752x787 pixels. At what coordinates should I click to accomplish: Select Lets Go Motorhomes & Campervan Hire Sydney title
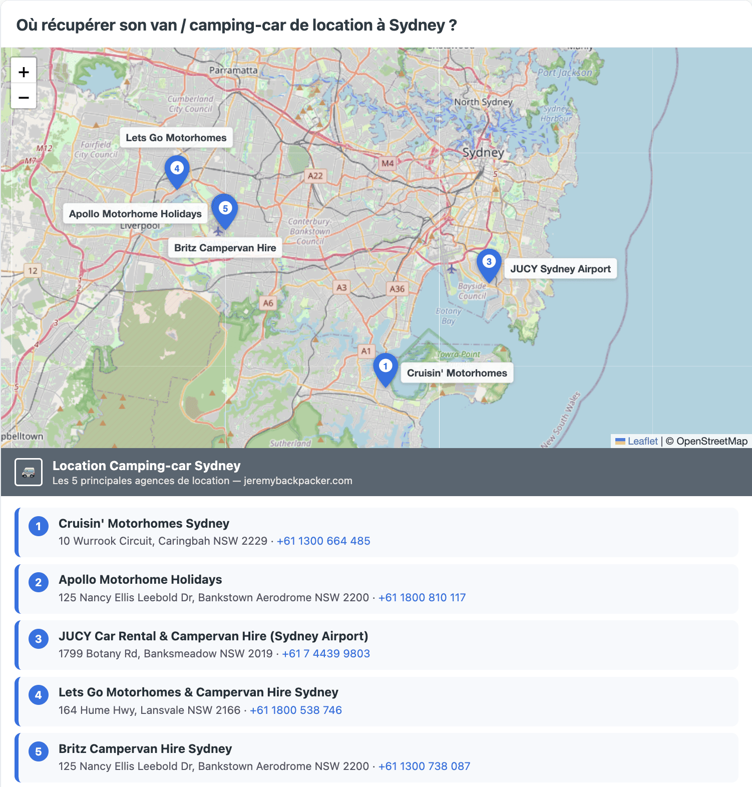tap(198, 692)
